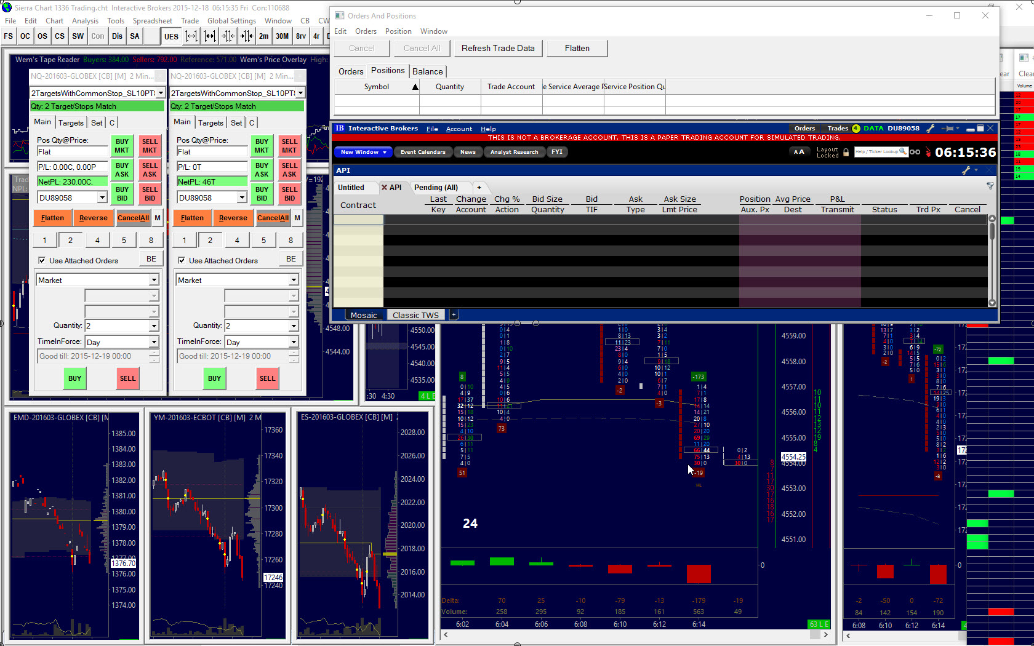The image size is (1034, 646).
Task: Click the FS toolbar button in Sierra Chart
Action: pyautogui.click(x=8, y=36)
